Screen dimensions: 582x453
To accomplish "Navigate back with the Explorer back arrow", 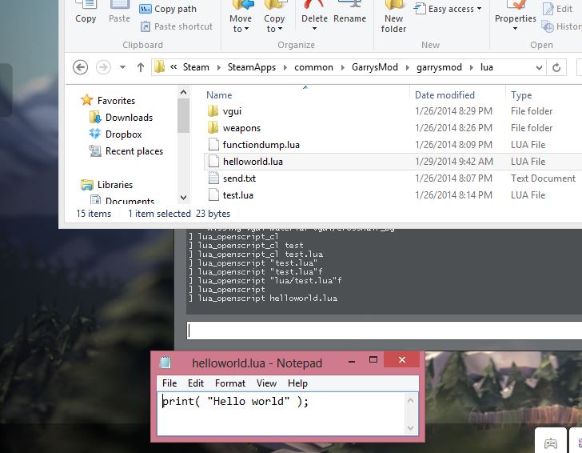I will (x=80, y=67).
